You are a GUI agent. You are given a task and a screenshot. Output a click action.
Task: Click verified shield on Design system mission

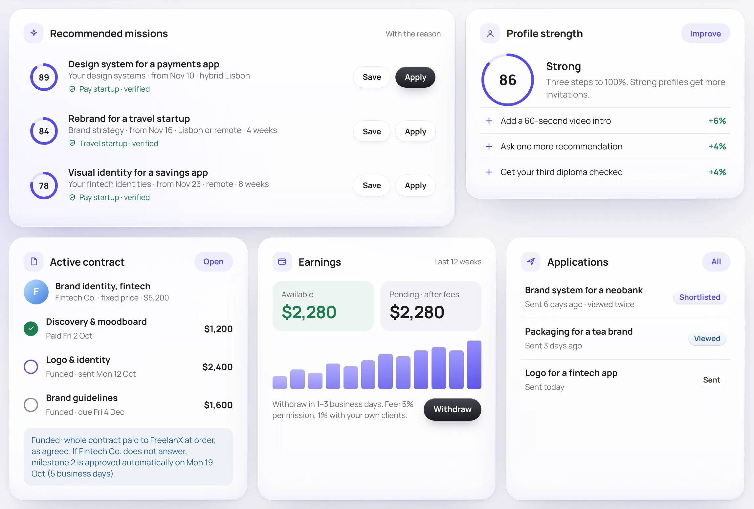pyautogui.click(x=72, y=89)
